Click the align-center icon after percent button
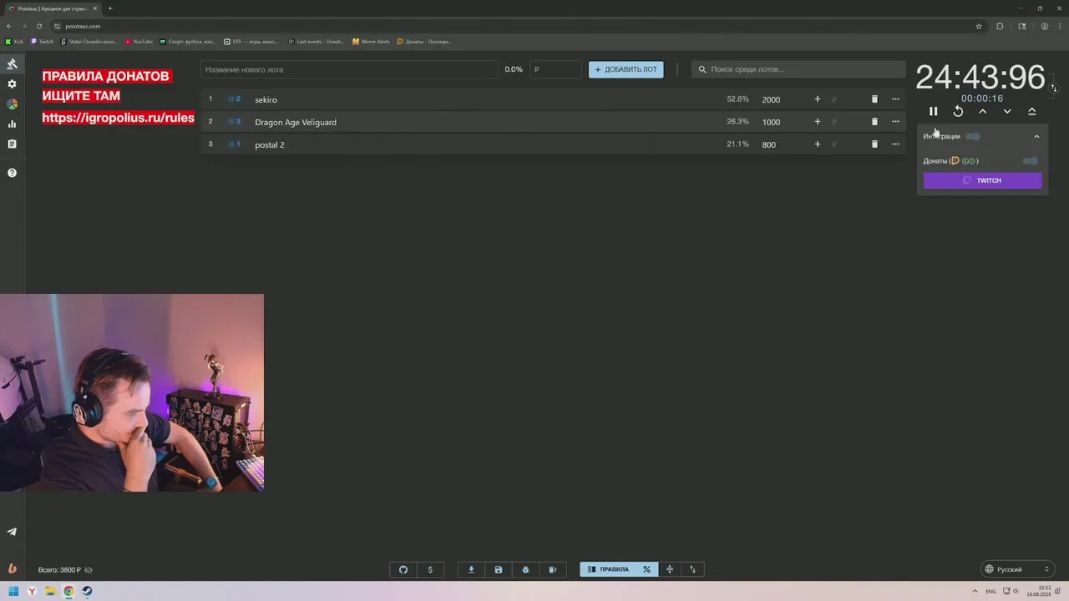 click(670, 569)
